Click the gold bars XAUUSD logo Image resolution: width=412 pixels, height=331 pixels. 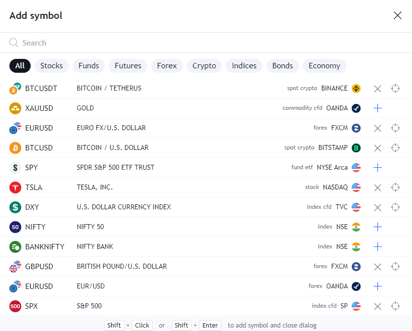click(x=15, y=108)
